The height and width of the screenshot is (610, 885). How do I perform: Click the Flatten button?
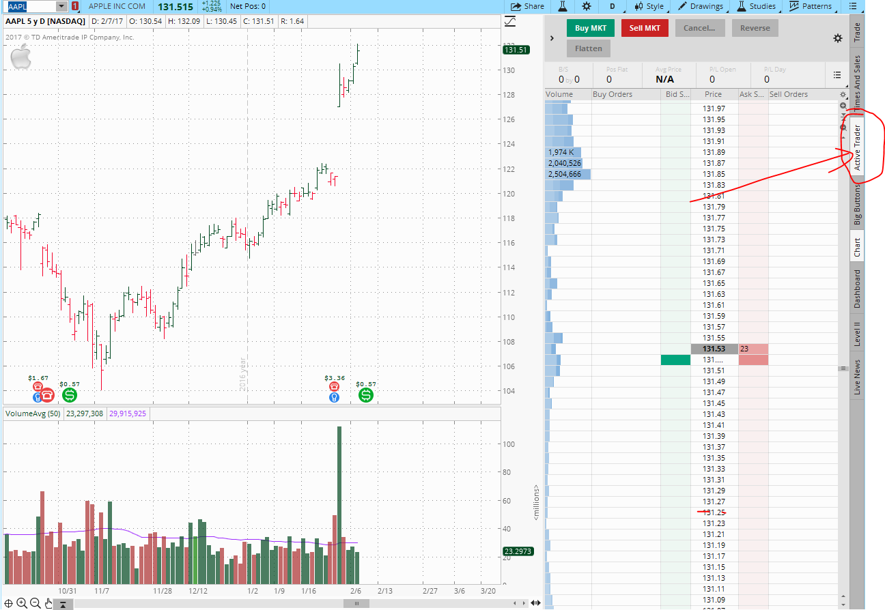pyautogui.click(x=589, y=48)
